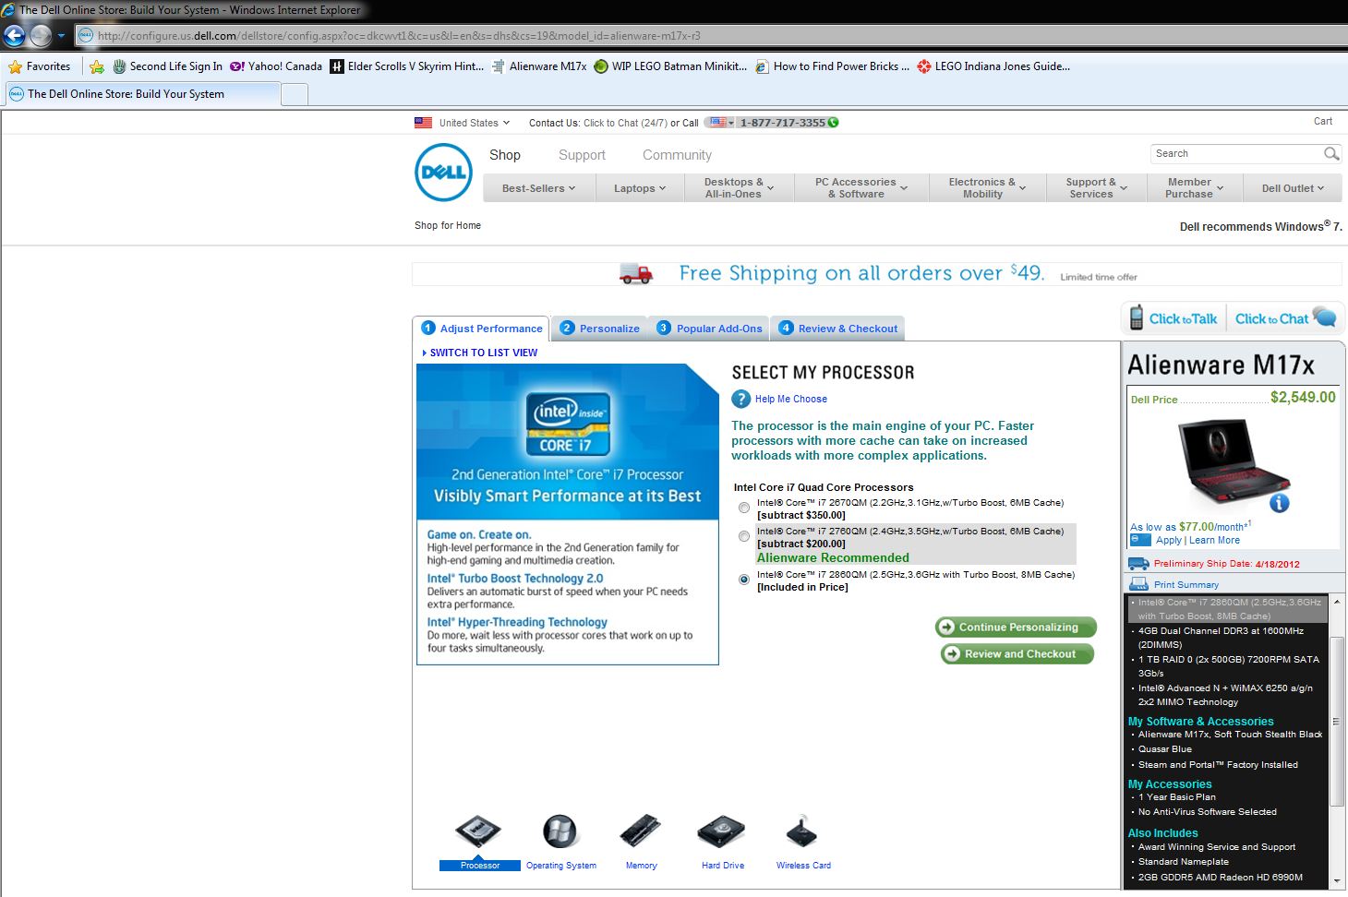
Task: Open the Favorites star button
Action: click(40, 66)
